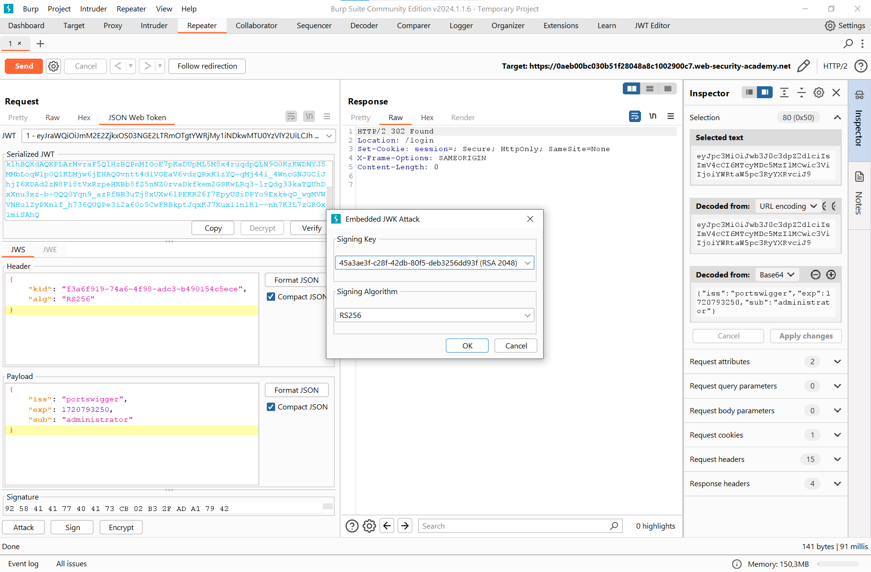The width and height of the screenshot is (871, 572).
Task: Open the Notes side panel icon
Action: pyautogui.click(x=860, y=177)
